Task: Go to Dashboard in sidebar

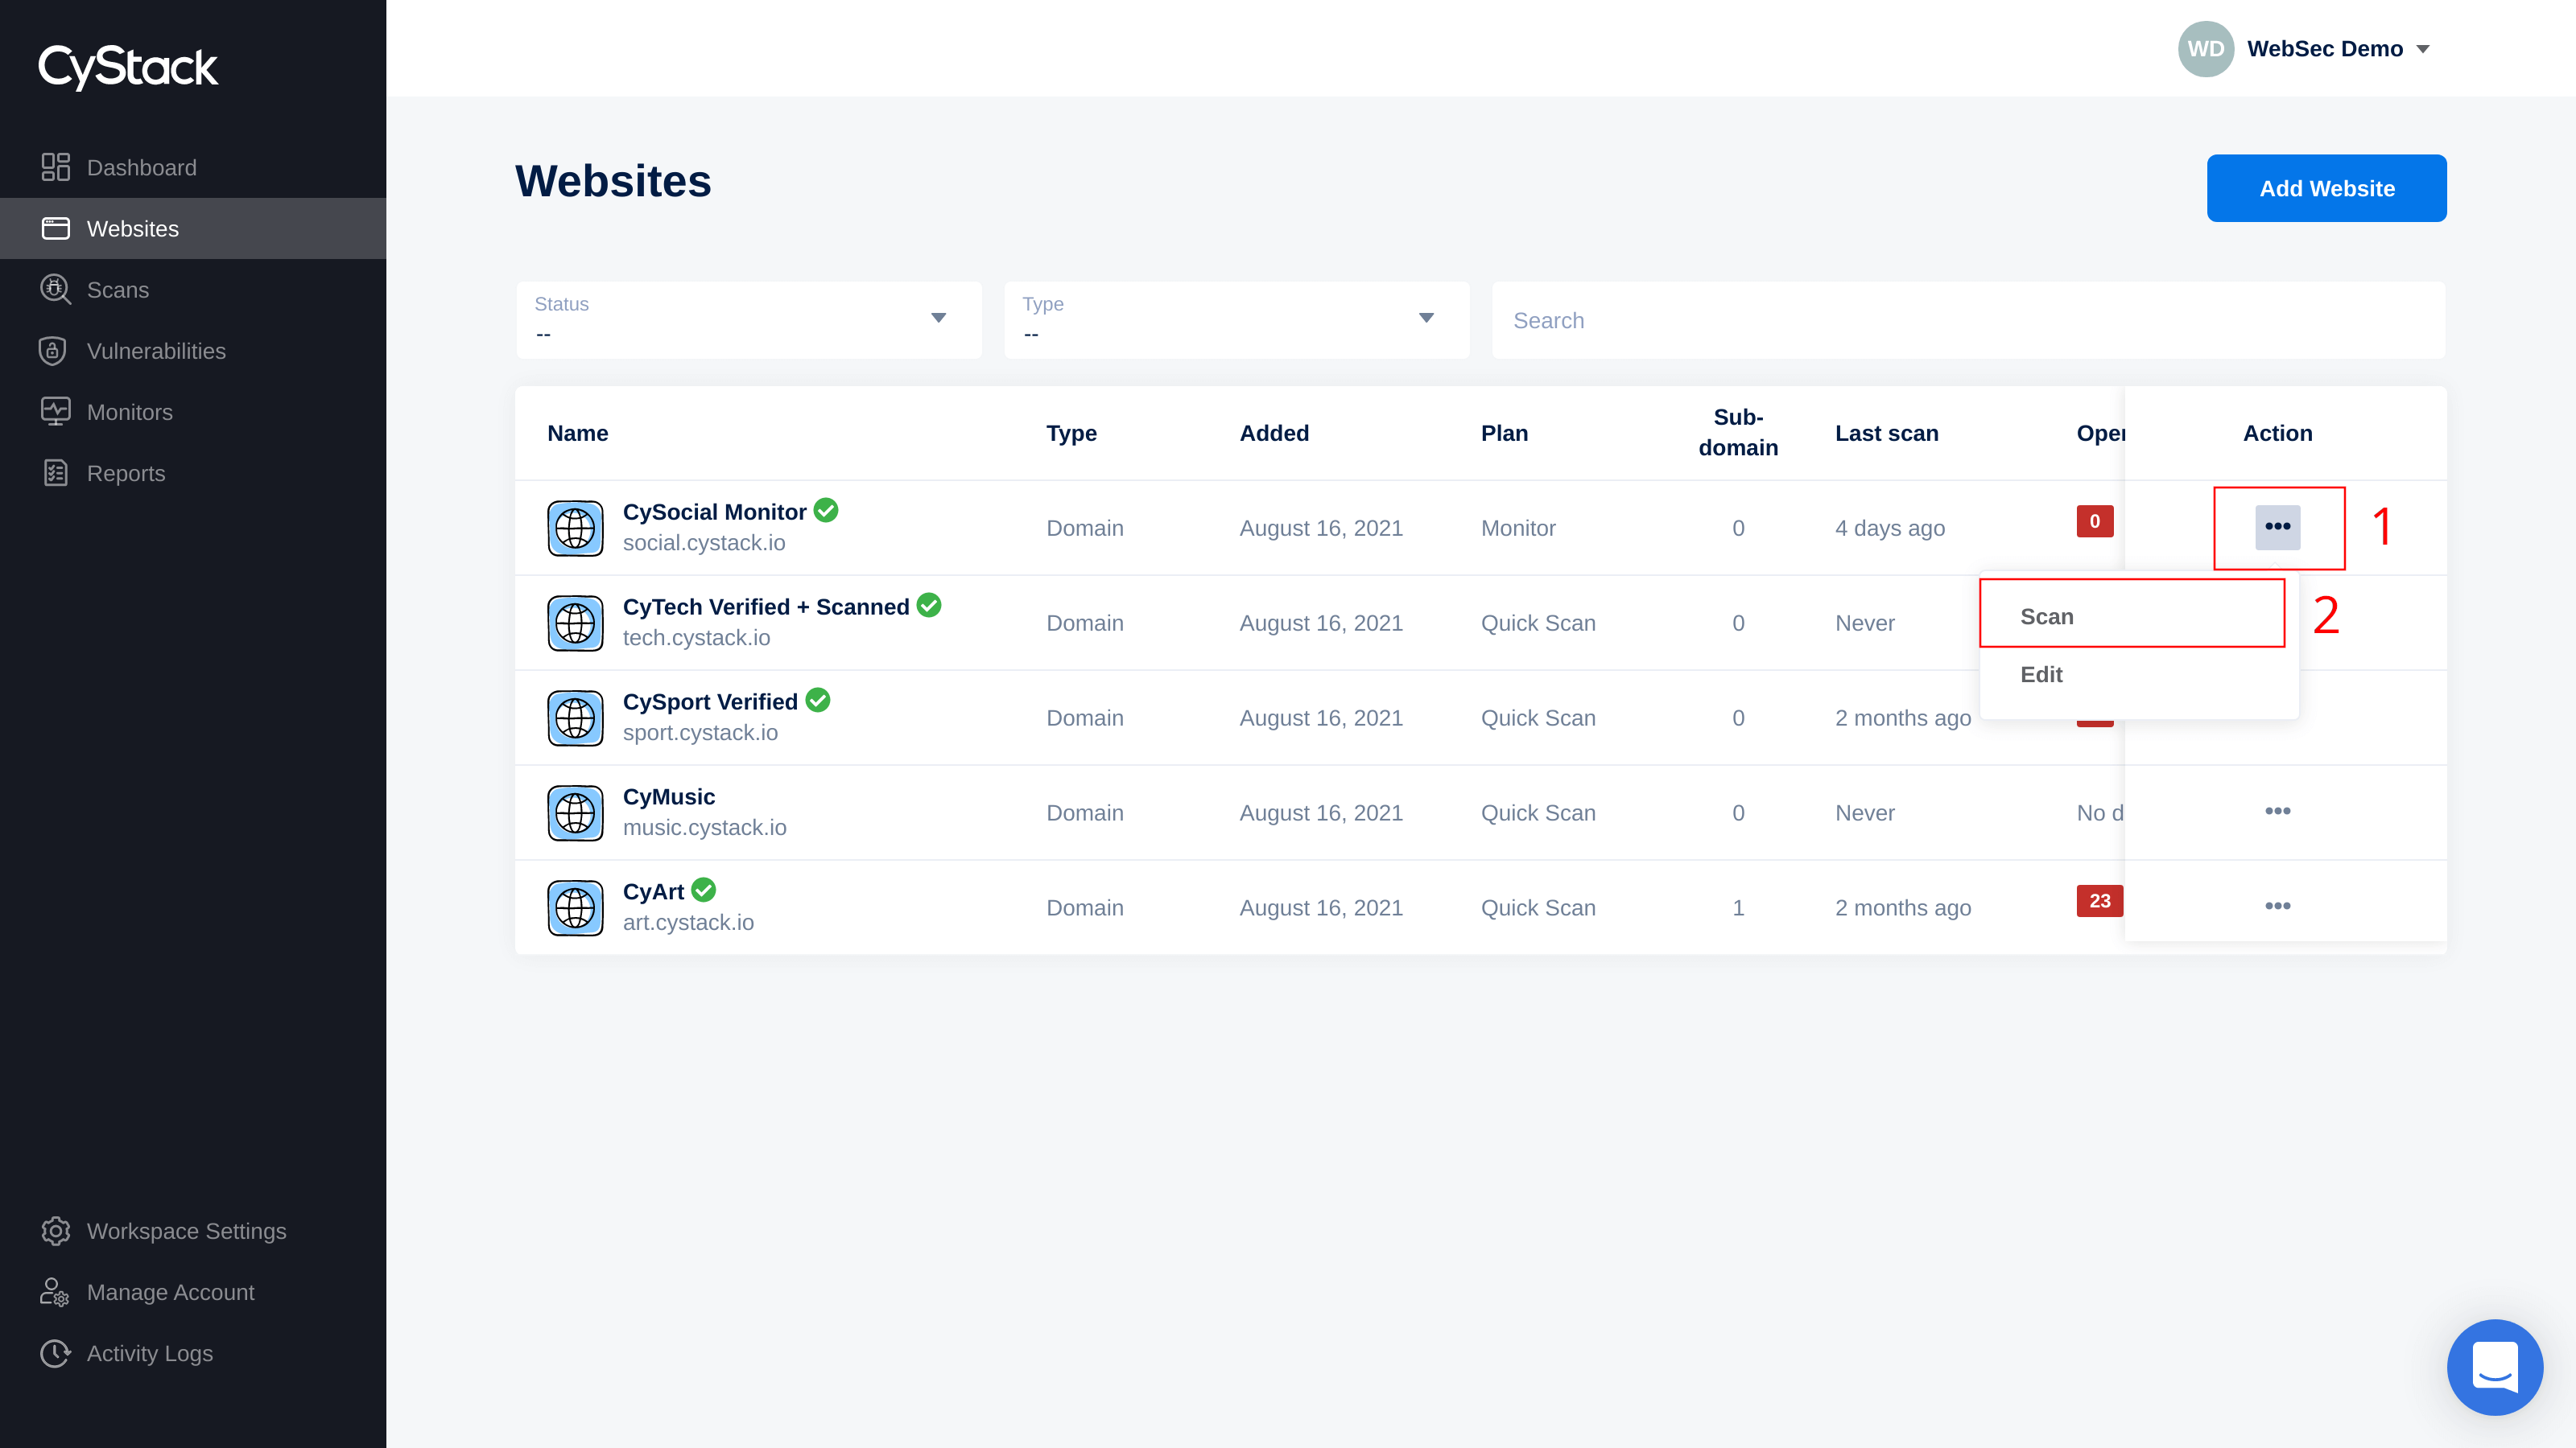Action: click(193, 167)
